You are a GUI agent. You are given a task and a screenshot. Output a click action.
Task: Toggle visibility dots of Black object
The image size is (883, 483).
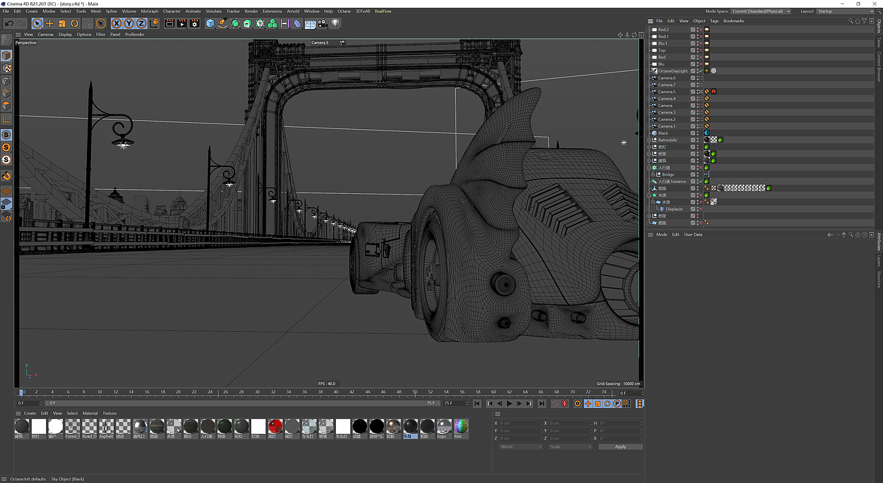(x=697, y=133)
